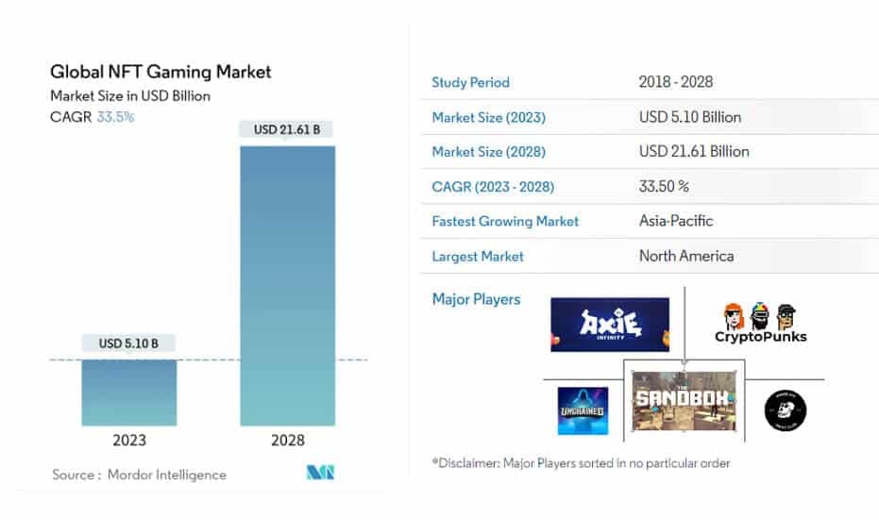Viewport: 879px width, 520px height.
Task: Click the Market Size (2023) row label
Action: (488, 117)
